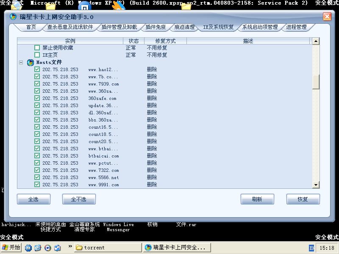339x254 pixels.
Task: Click the language indicator in system tray
Action: pyautogui.click(x=311, y=248)
